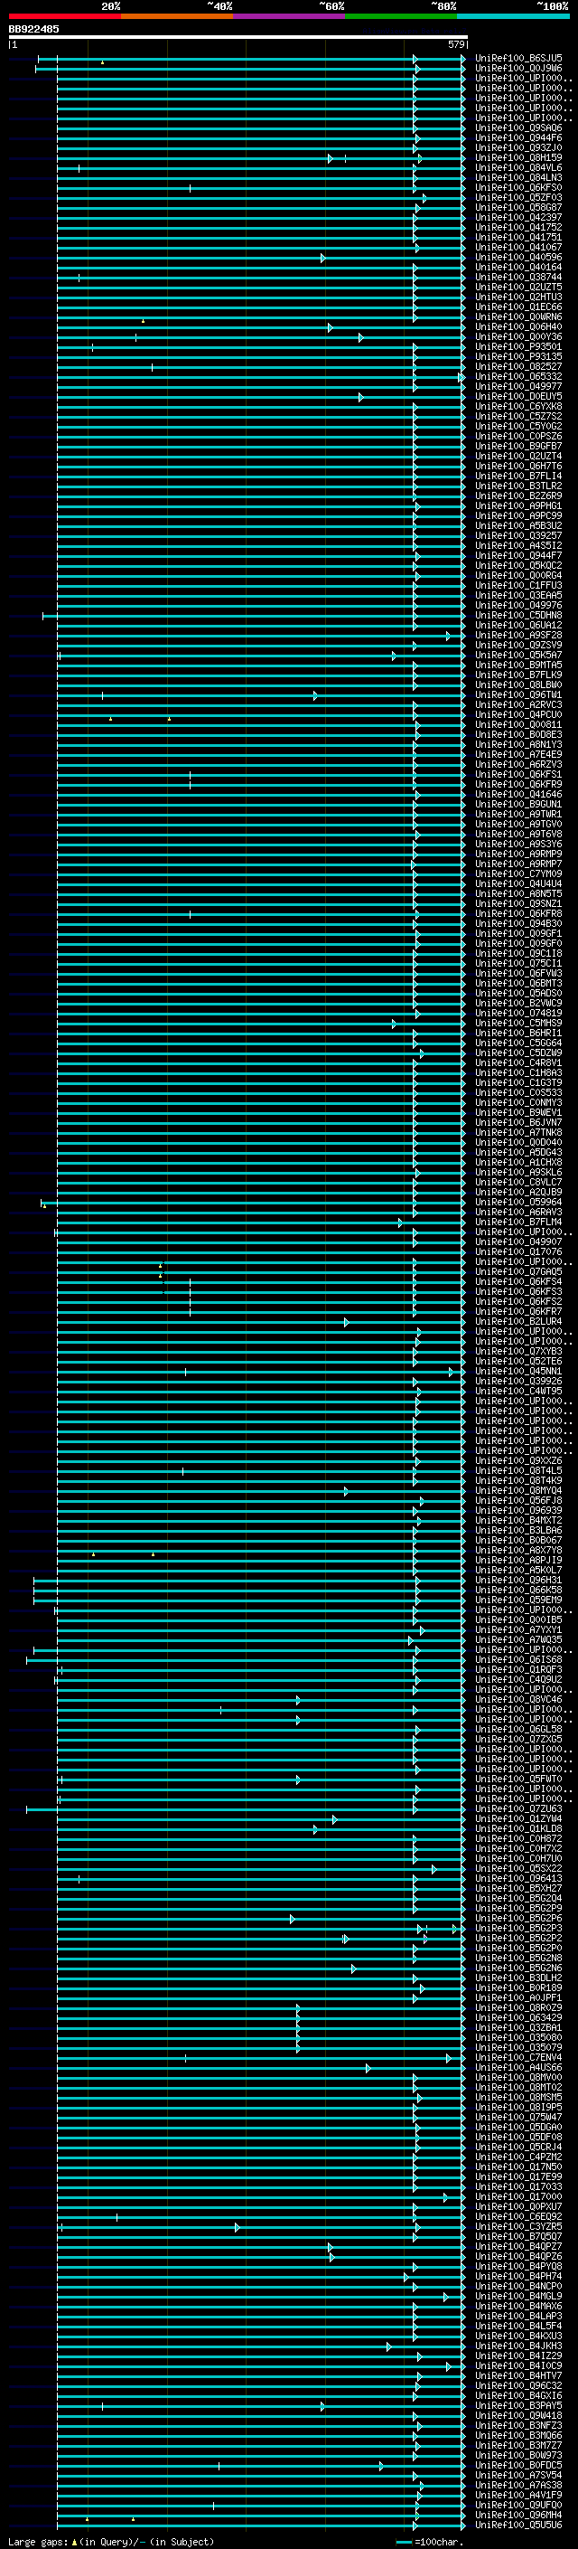
Task: Click the alignment bar of UniRef100_Q0J9W6
Action: click(x=249, y=70)
